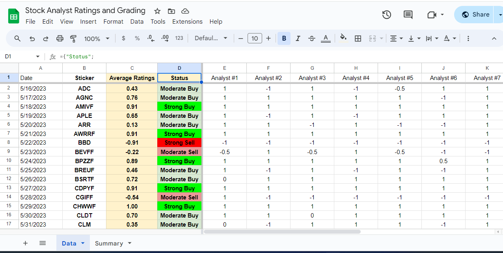Click the currency format icon

(123, 38)
